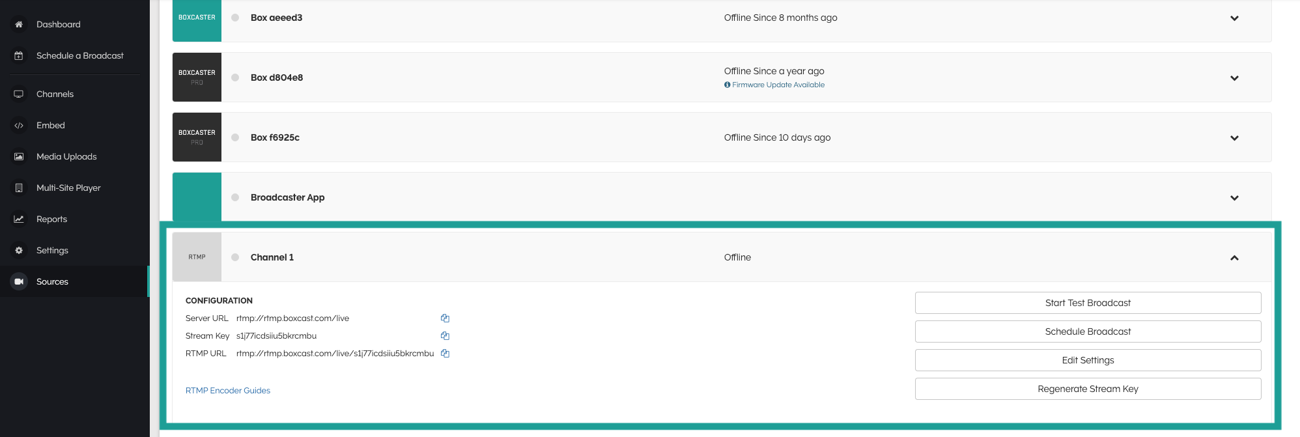Screen dimensions: 1300x437
Task: Click the Schedule a Broadcast calendar icon
Action: [19, 55]
